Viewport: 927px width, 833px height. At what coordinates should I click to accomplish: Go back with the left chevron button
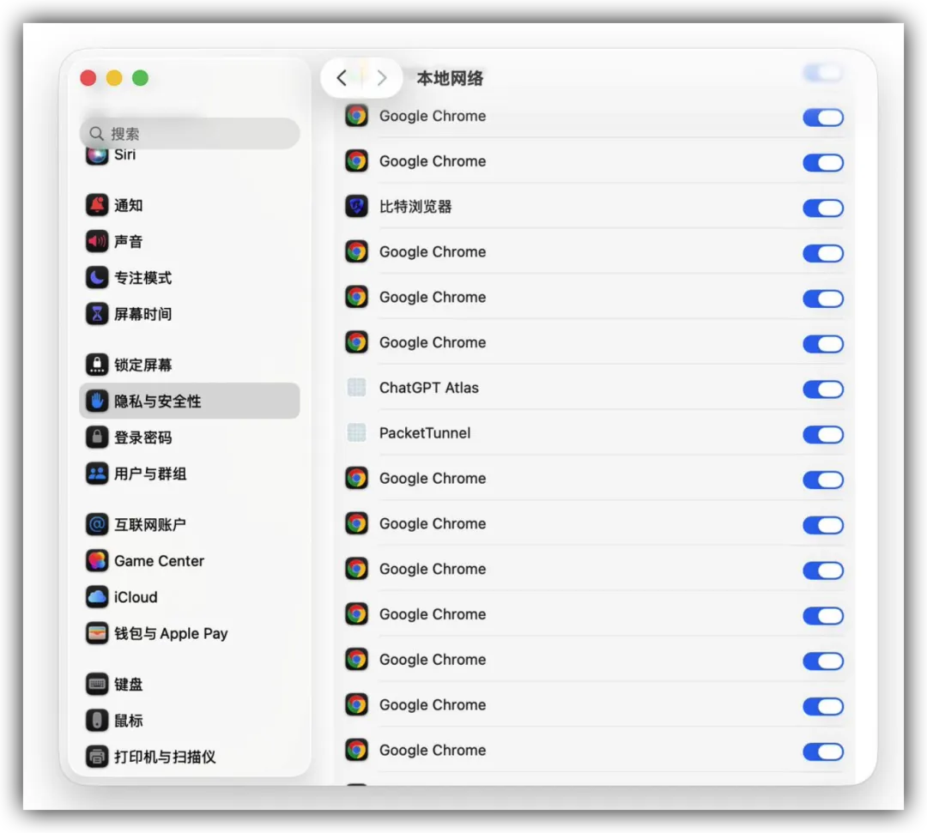[342, 77]
